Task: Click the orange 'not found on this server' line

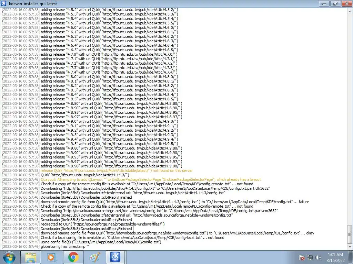Action: [97, 170]
